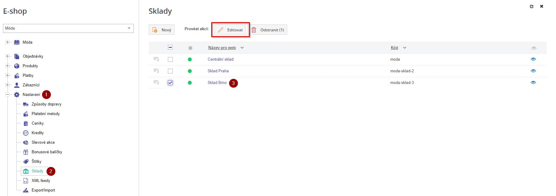The image size is (556, 196).
Task: Open Ceníky in the settings menu
Action: [38, 123]
